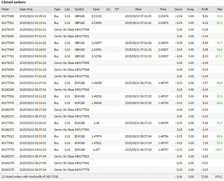Click the total profit 73.50 cell
This screenshot has height=181, width=224.
[204, 177]
